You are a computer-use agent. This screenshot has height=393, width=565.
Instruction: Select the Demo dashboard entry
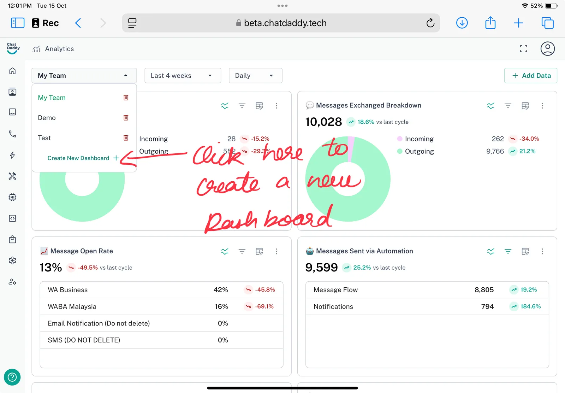coord(47,118)
